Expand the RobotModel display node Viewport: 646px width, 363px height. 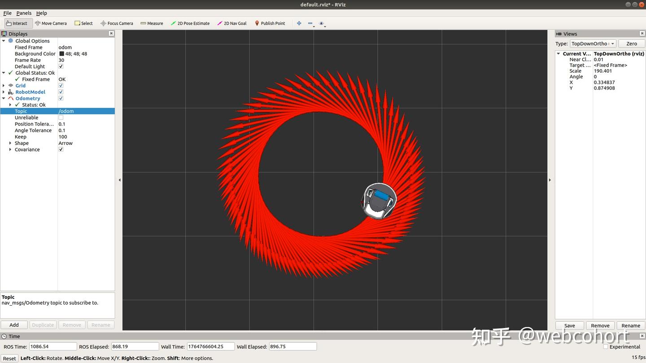(x=4, y=92)
